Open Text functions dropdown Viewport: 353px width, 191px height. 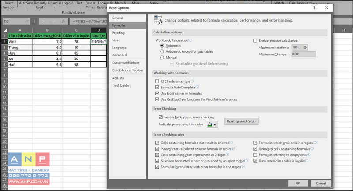[79, 5]
